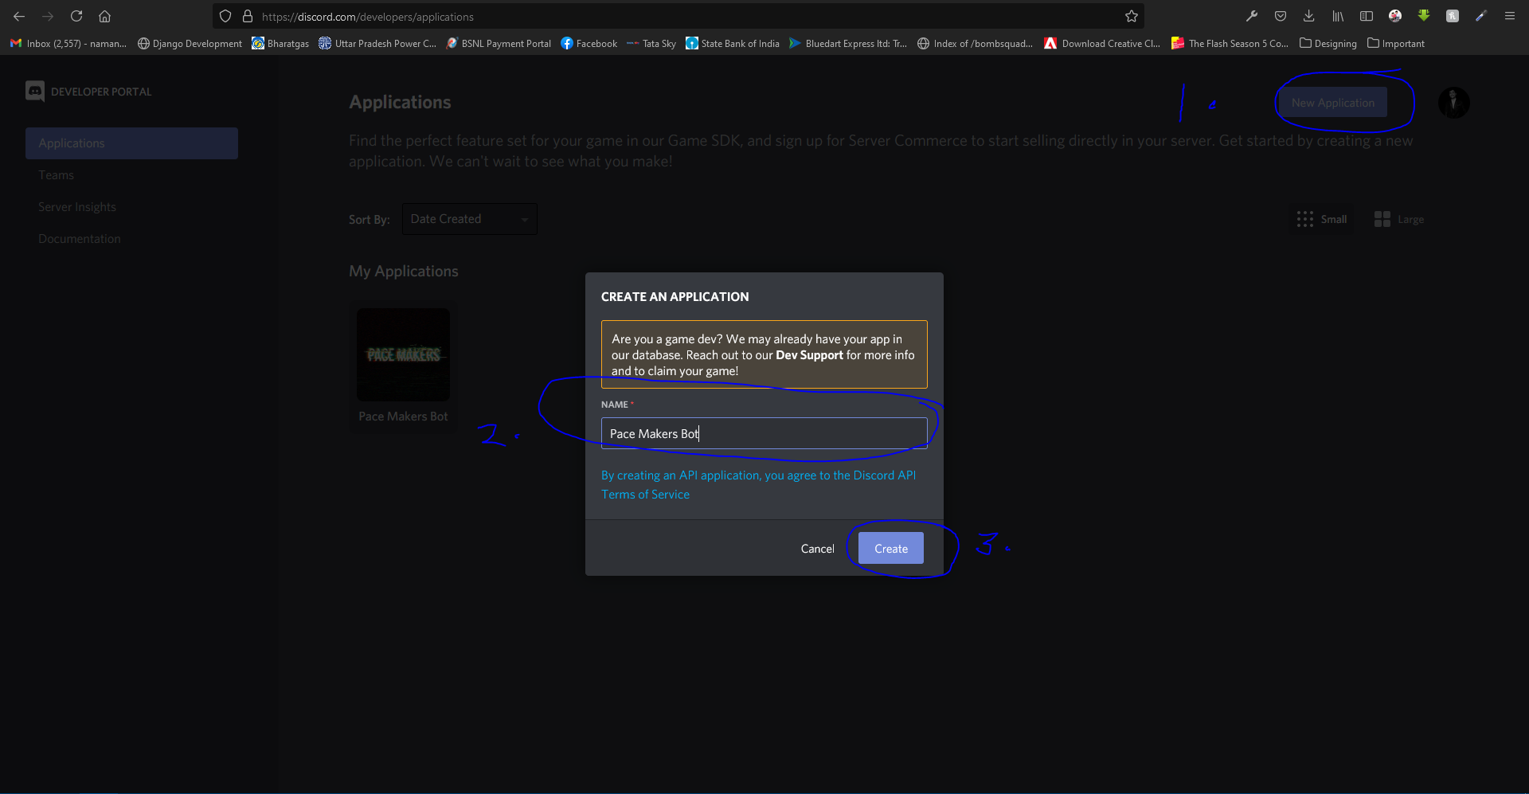Open the Dev Support link
Image resolution: width=1529 pixels, height=794 pixels.
pos(809,355)
